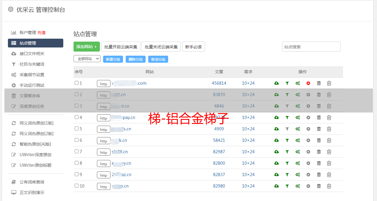Click the cloud upload icon in row 1

tap(277, 83)
